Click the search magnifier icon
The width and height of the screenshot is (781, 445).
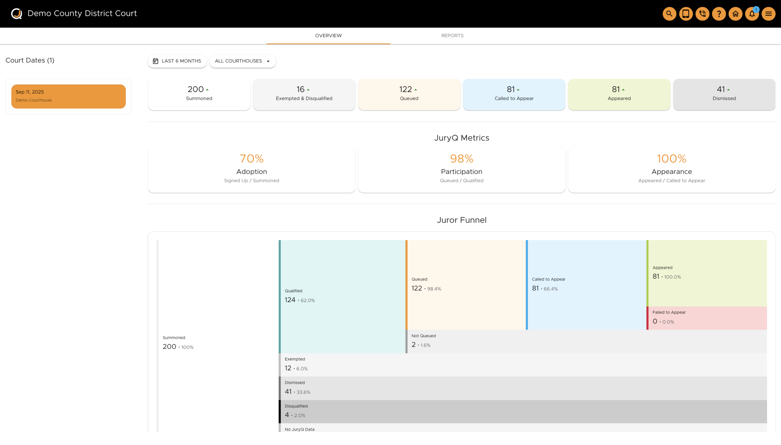click(x=669, y=14)
